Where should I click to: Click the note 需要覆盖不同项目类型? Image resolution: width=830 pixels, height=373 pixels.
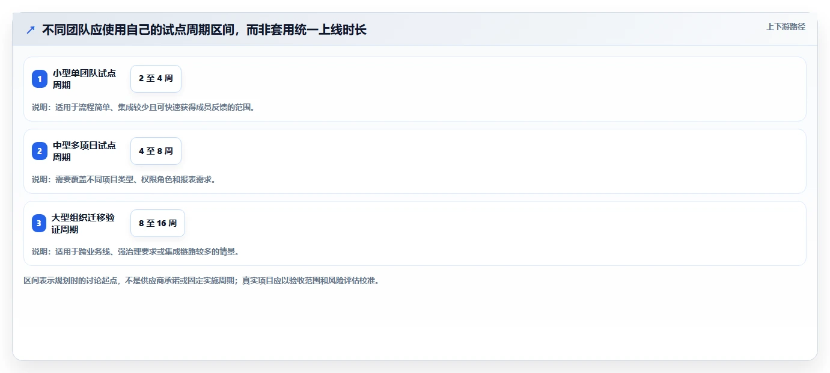click(x=123, y=179)
